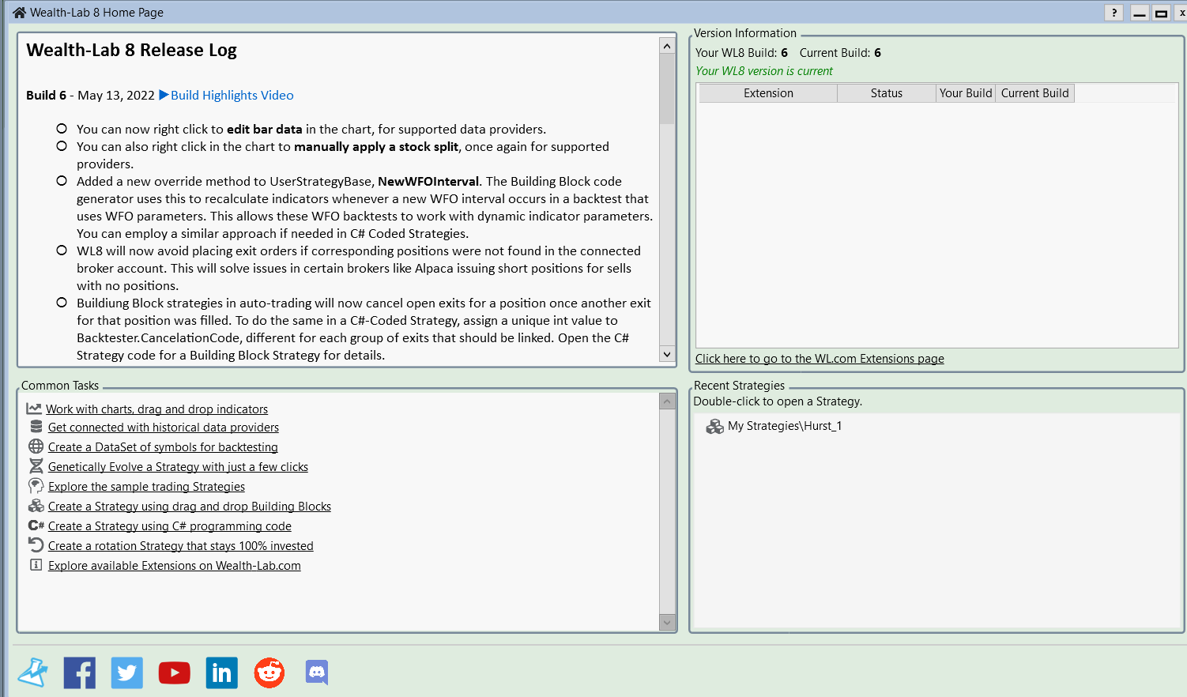
Task: Click the 'Wealth-Lab 8 Release Log' heading
Action: point(131,50)
